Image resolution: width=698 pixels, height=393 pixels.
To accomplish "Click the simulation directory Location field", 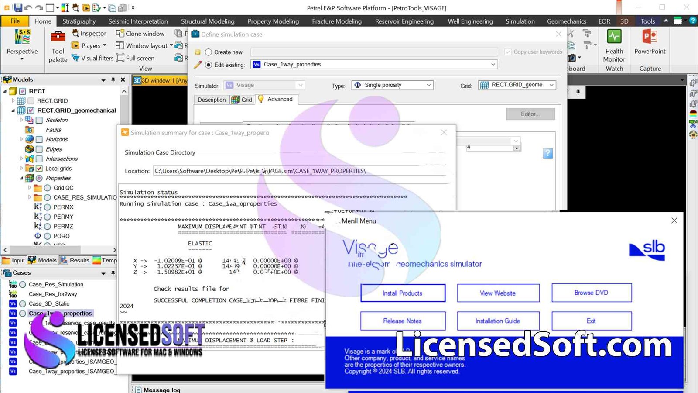I will (x=300, y=171).
